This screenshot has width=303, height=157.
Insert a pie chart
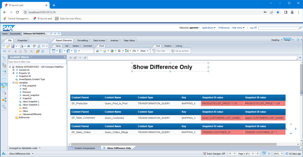click(x=112, y=51)
